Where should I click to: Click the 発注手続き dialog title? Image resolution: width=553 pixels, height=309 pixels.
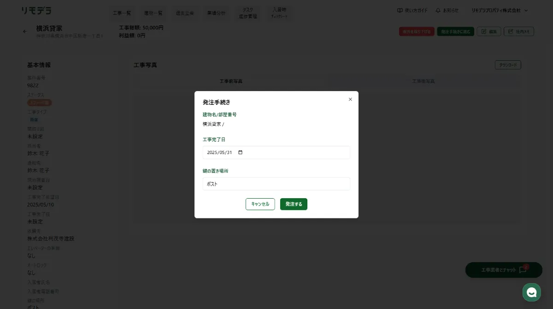point(217,102)
